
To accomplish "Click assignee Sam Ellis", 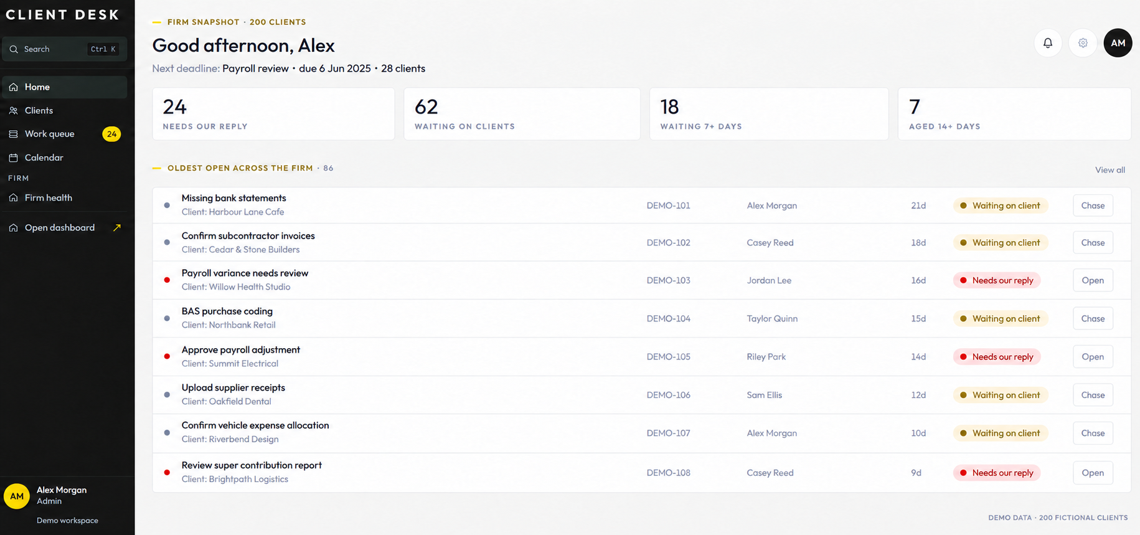I will pos(764,395).
